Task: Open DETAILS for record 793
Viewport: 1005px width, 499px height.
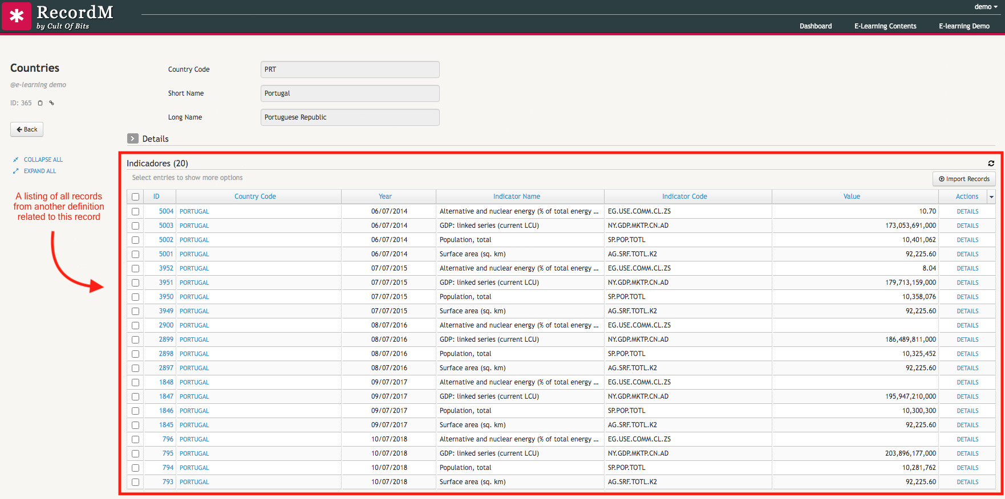Action: (x=967, y=482)
